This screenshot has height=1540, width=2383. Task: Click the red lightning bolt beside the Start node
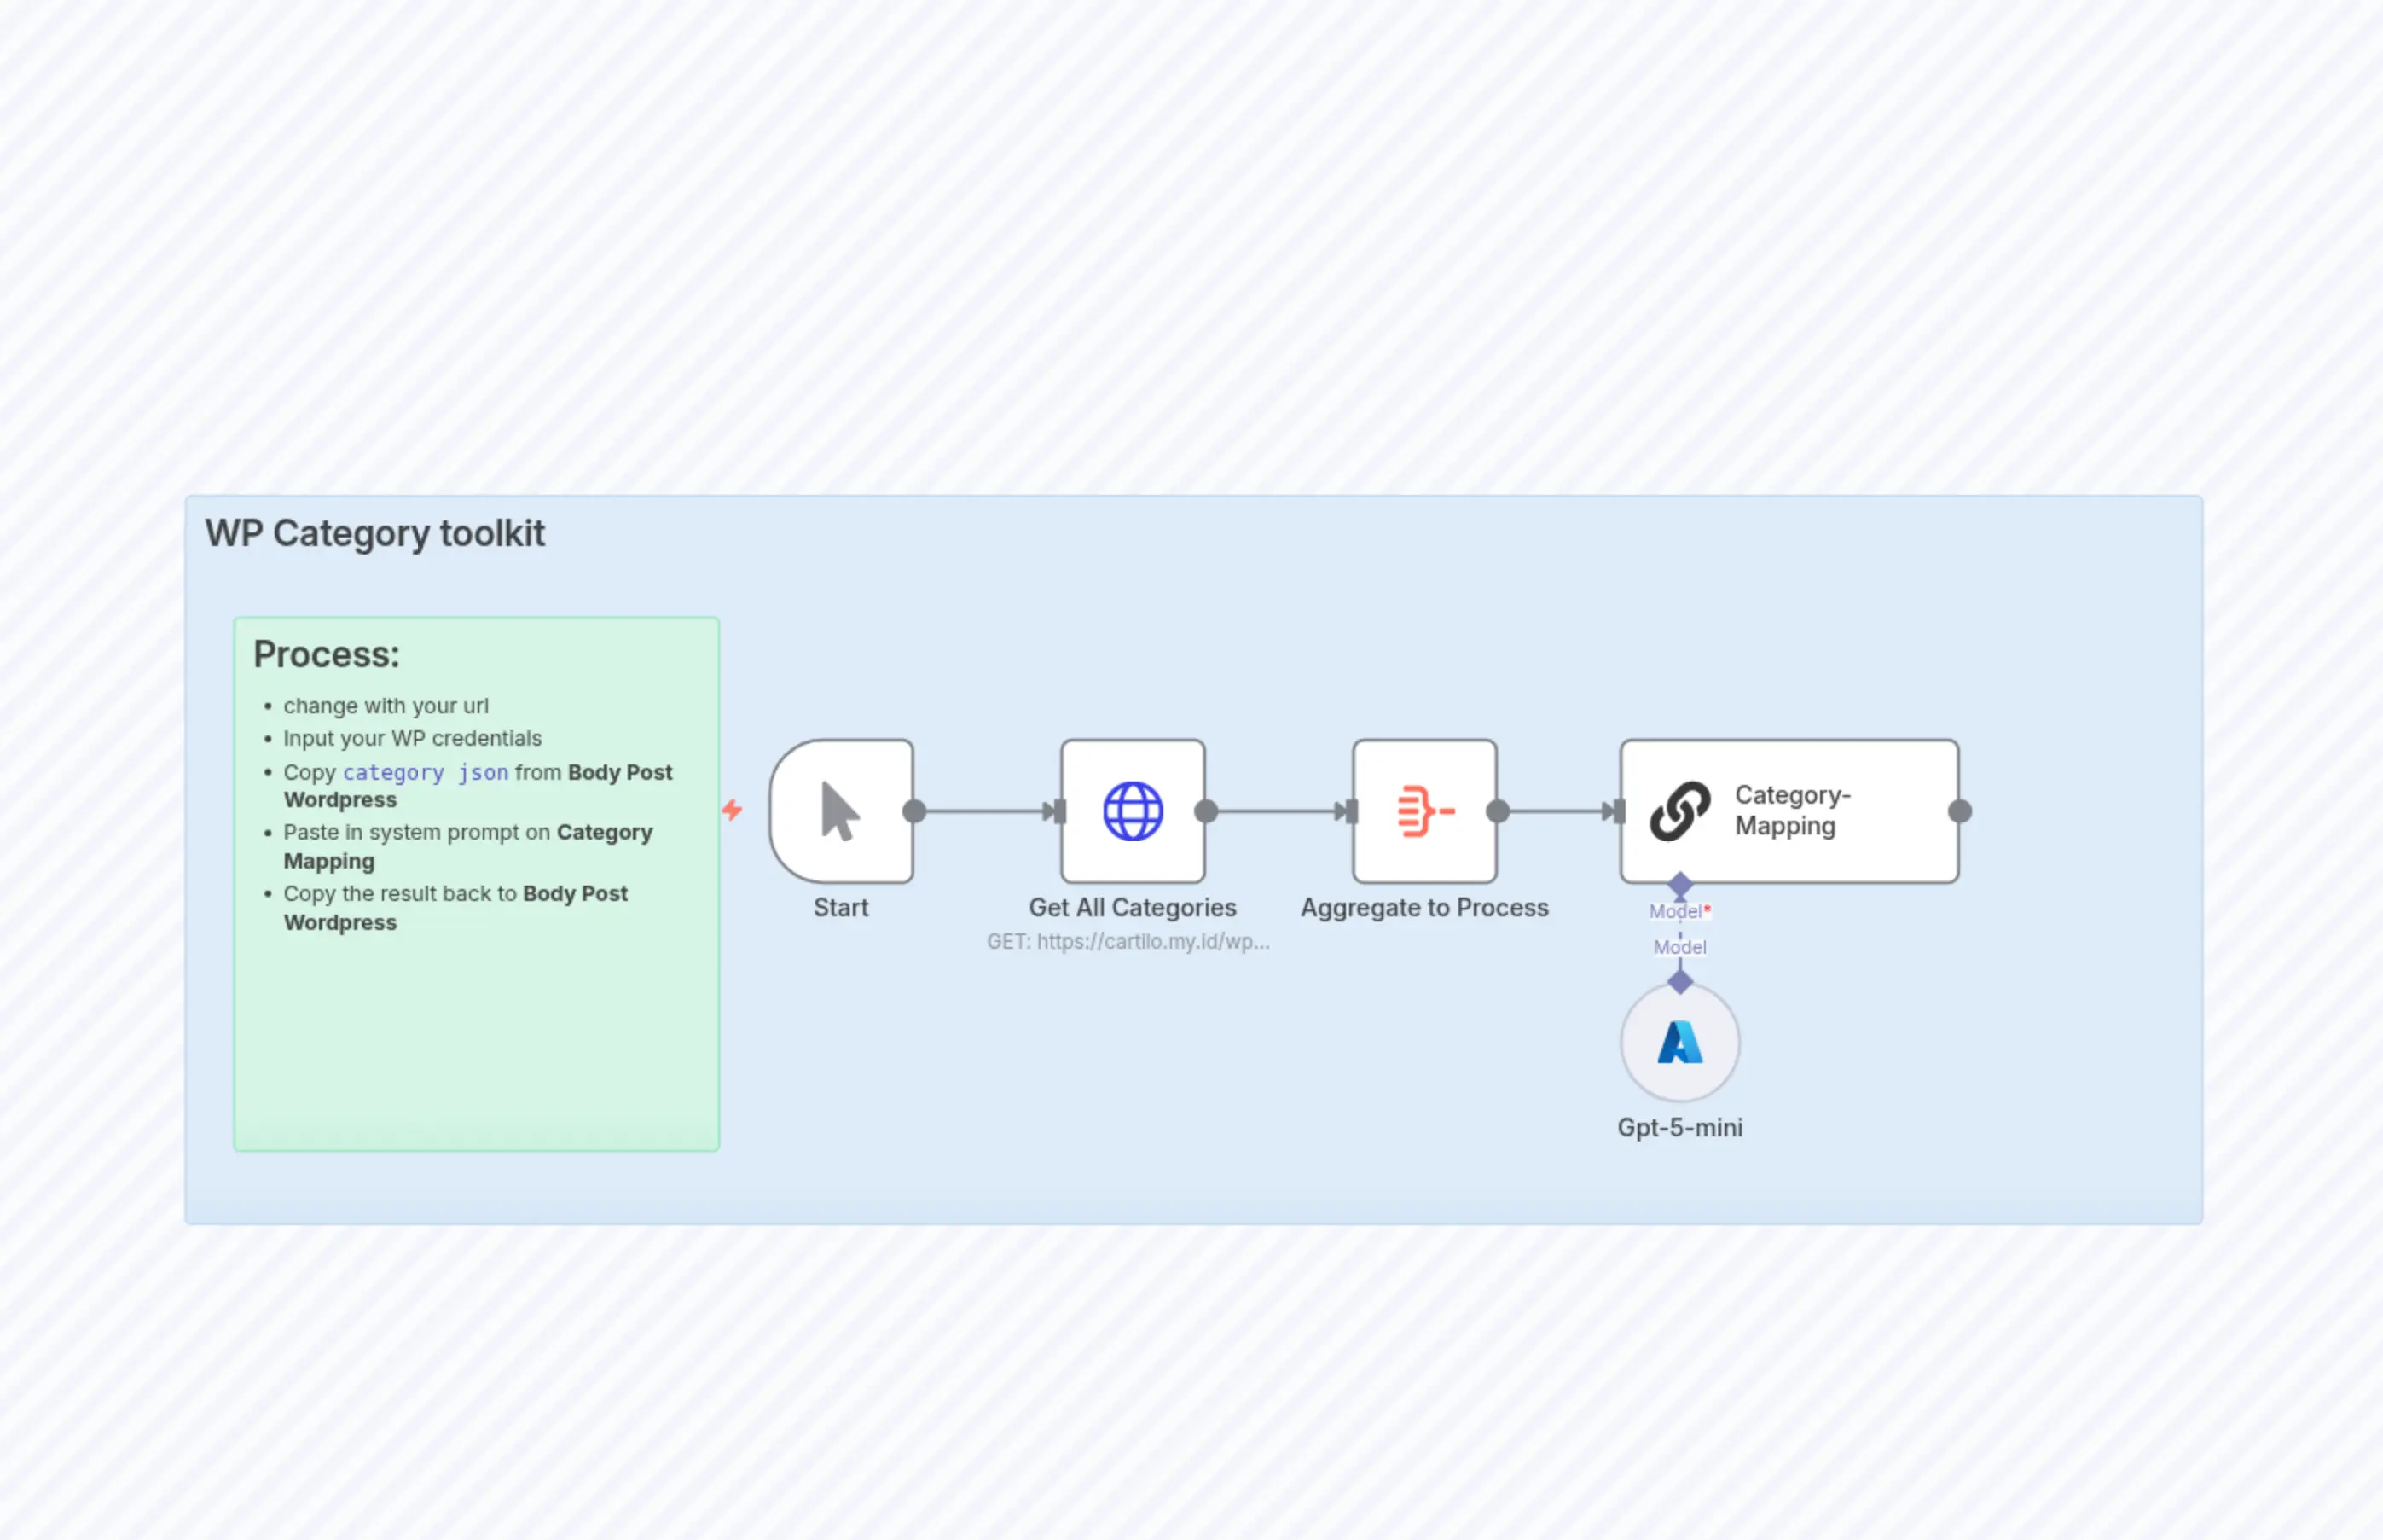(x=734, y=810)
